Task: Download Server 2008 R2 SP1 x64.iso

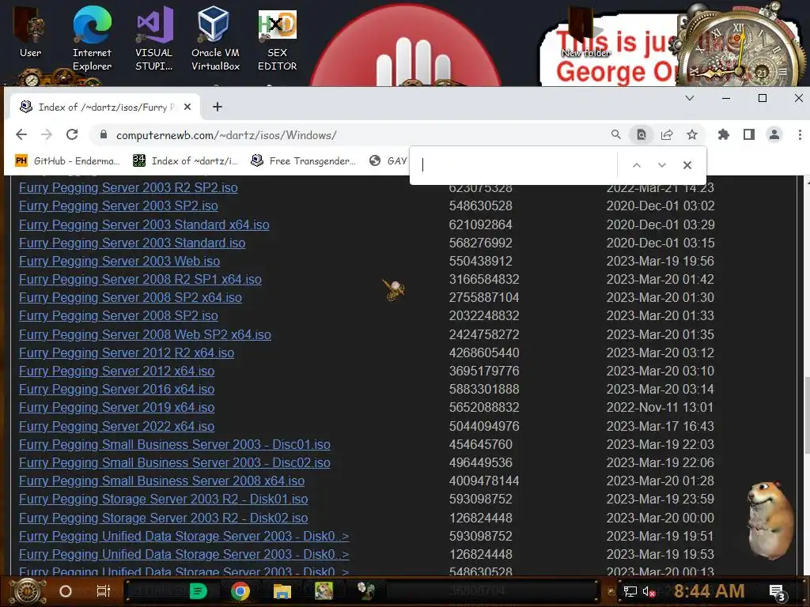Action: click(140, 279)
